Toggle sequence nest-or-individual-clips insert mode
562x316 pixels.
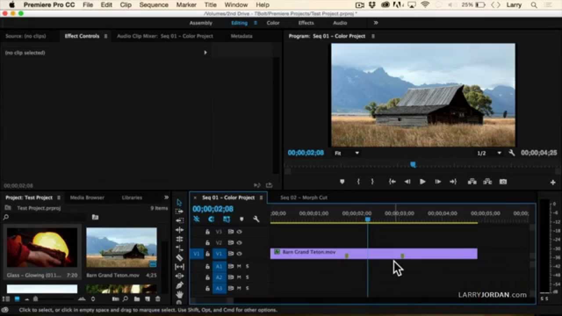(196, 219)
